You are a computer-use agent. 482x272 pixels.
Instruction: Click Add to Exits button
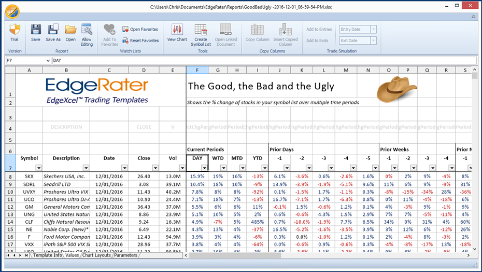(x=317, y=40)
